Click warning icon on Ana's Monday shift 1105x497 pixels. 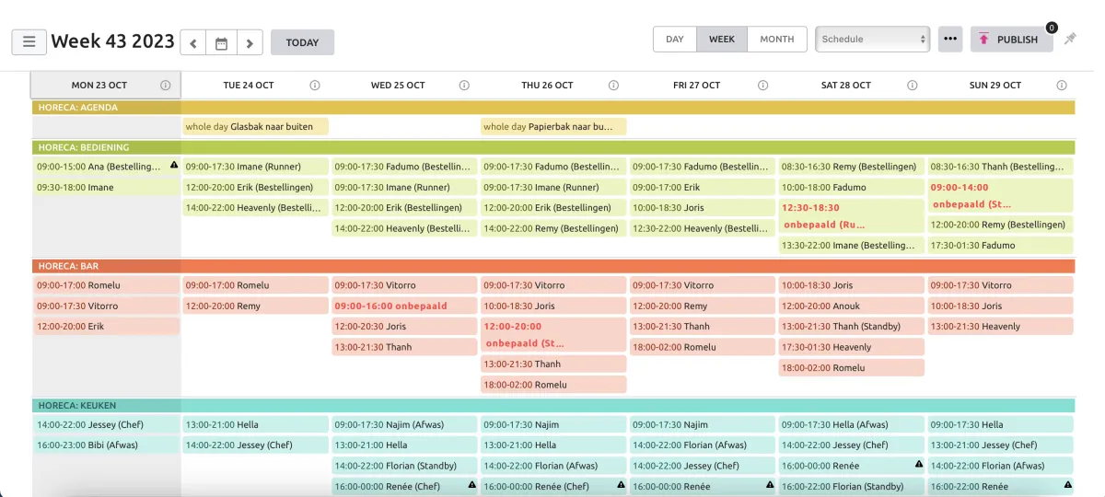click(x=173, y=166)
